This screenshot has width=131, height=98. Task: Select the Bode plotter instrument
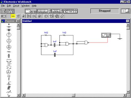coord(31,11)
